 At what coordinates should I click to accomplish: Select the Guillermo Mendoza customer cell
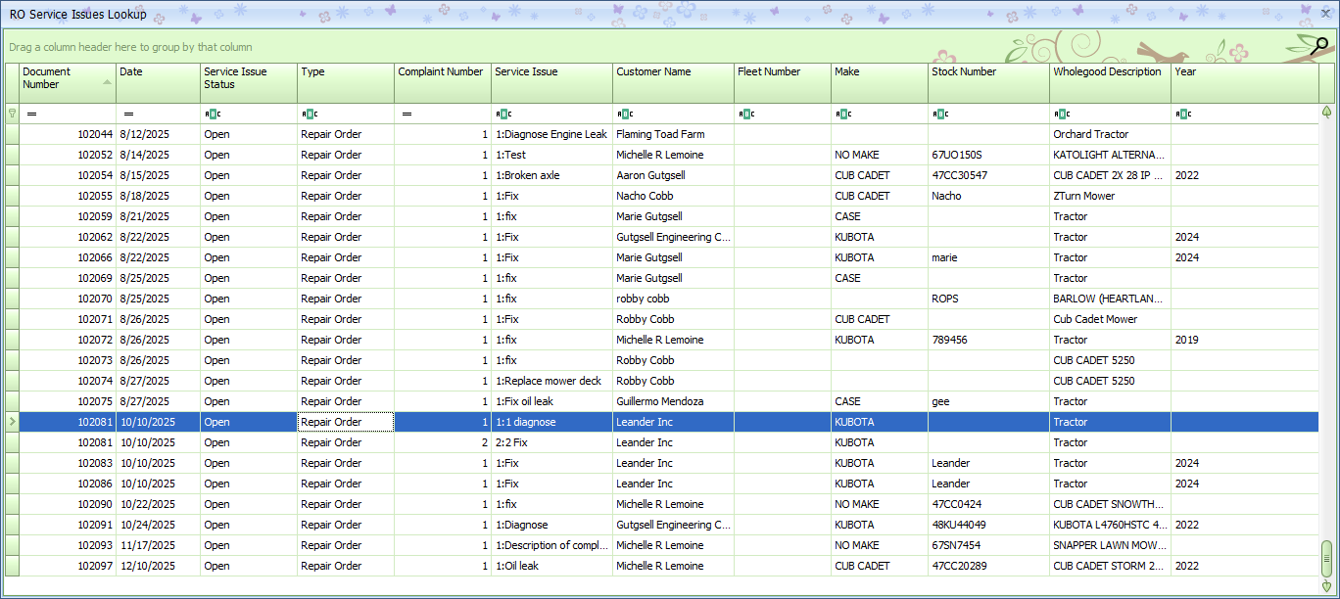click(x=659, y=401)
